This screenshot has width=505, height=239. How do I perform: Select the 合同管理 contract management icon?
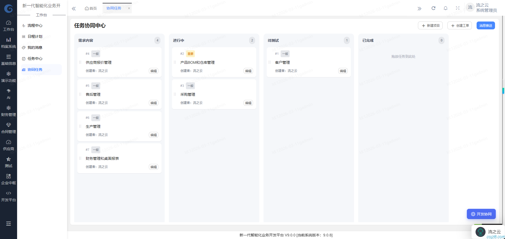(x=8, y=127)
